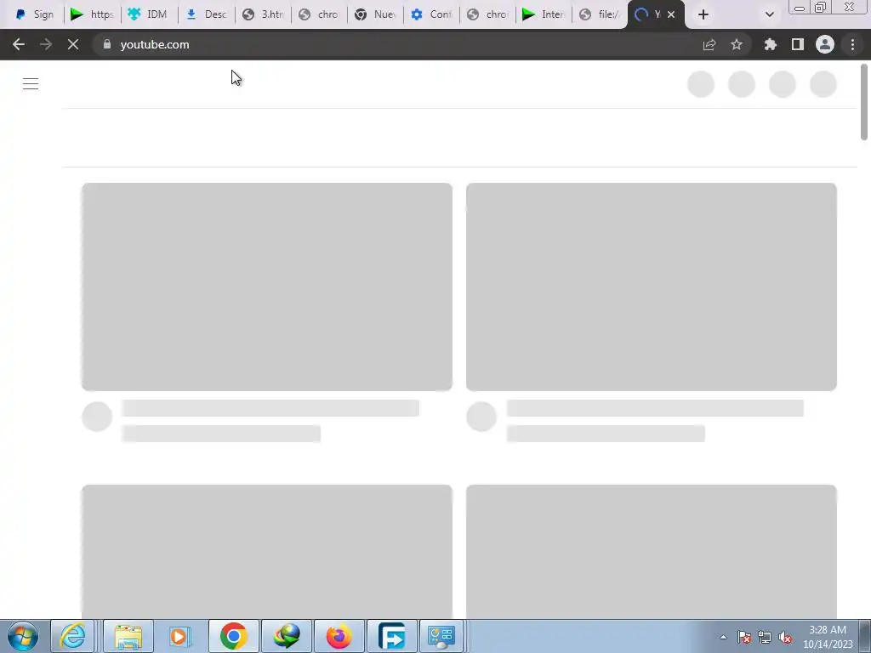Stop loading the page
Image resolution: width=871 pixels, height=653 pixels.
[73, 44]
